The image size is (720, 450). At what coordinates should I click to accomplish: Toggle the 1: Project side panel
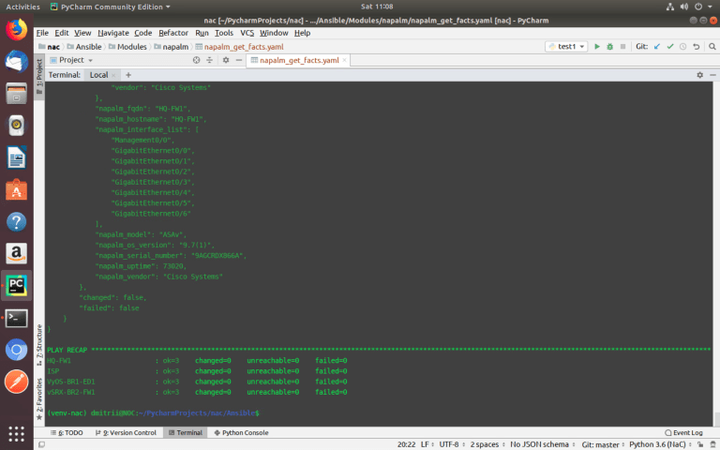click(x=39, y=71)
